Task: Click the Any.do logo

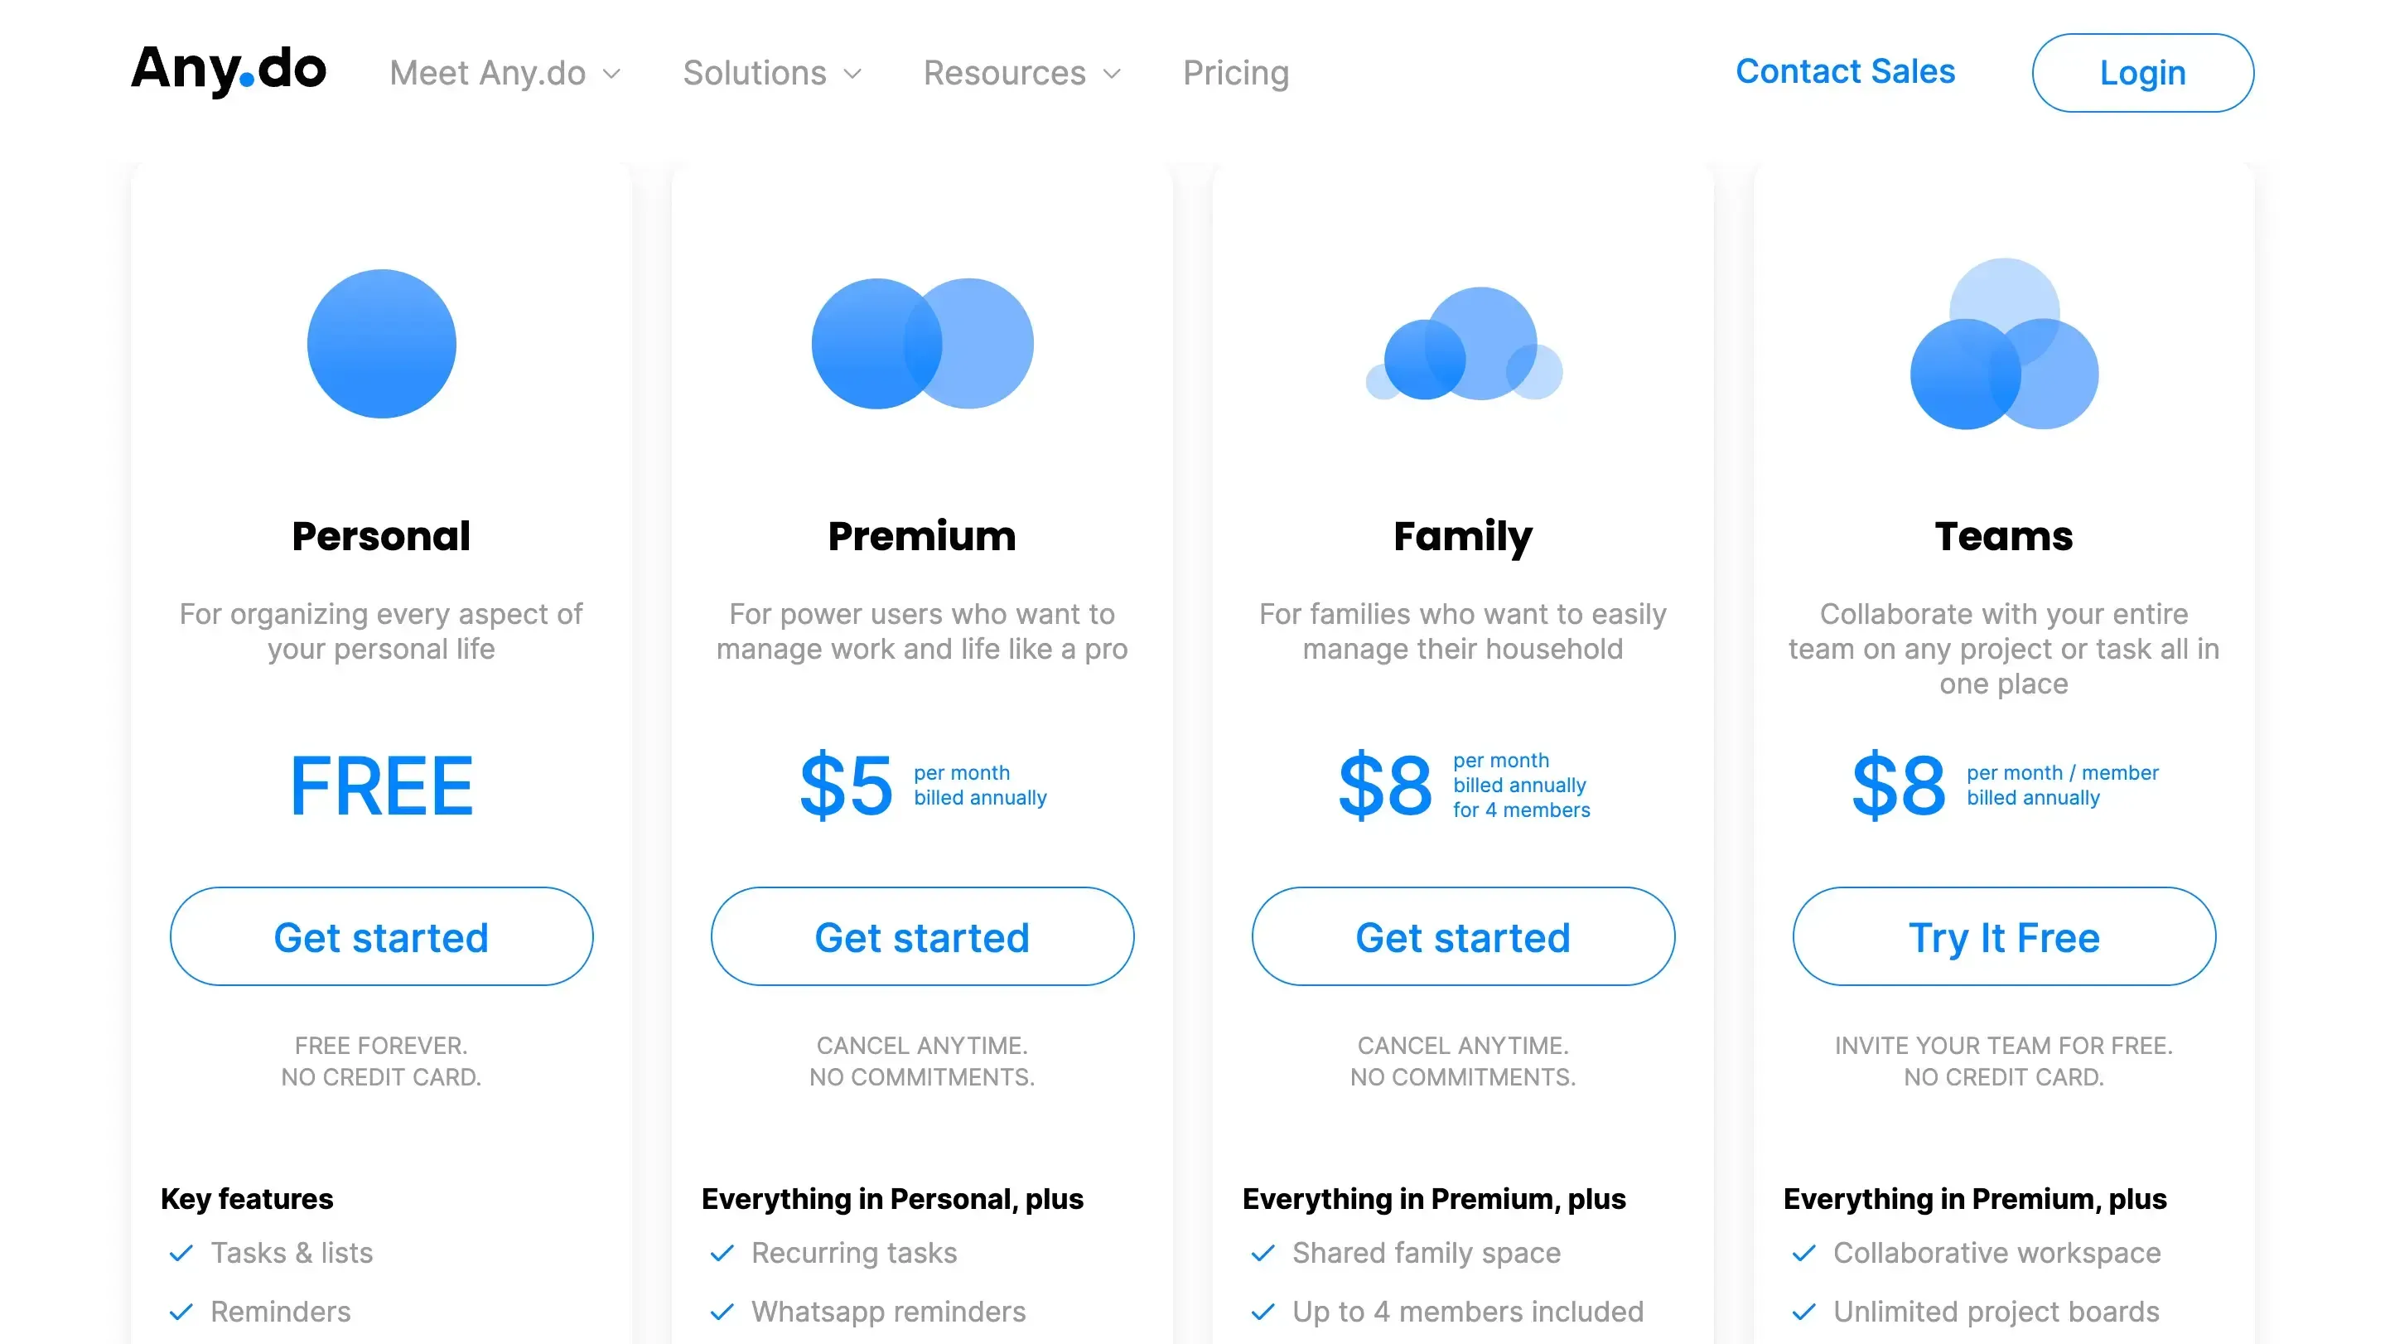Action: (x=228, y=70)
